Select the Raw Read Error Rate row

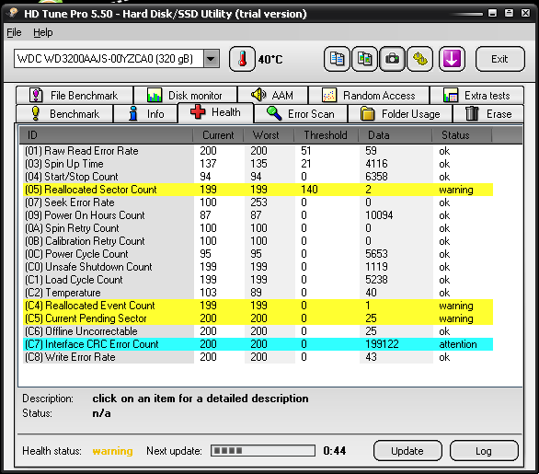tap(258, 151)
